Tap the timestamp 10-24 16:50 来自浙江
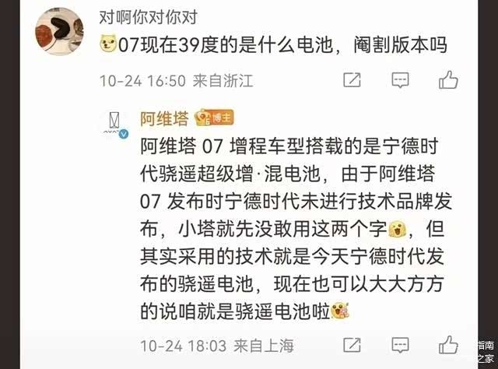498x369 pixels. click(177, 80)
